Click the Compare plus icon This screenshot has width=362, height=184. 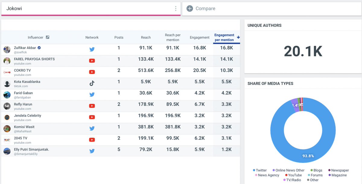point(190,8)
